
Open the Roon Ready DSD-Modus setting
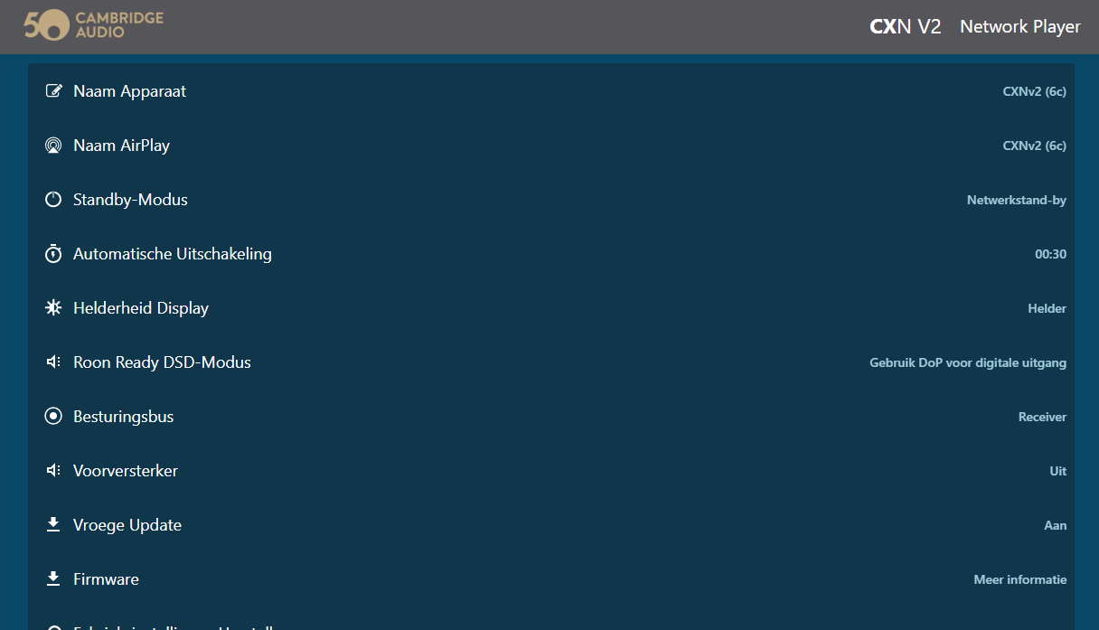click(551, 362)
